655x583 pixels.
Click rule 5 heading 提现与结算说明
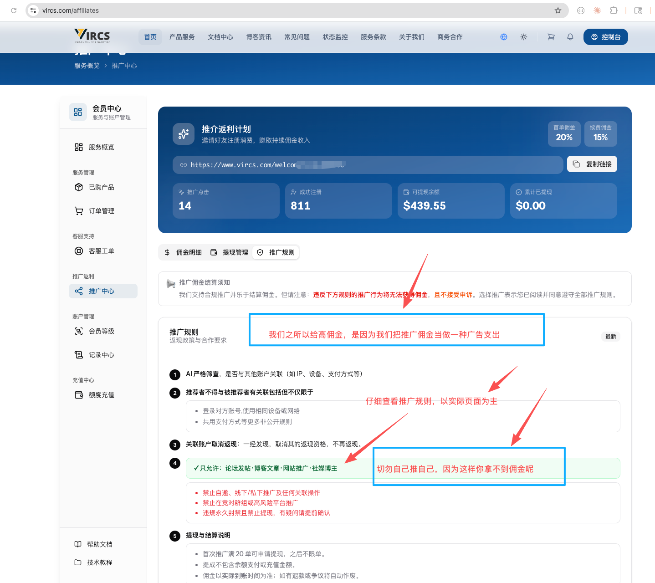click(x=208, y=535)
